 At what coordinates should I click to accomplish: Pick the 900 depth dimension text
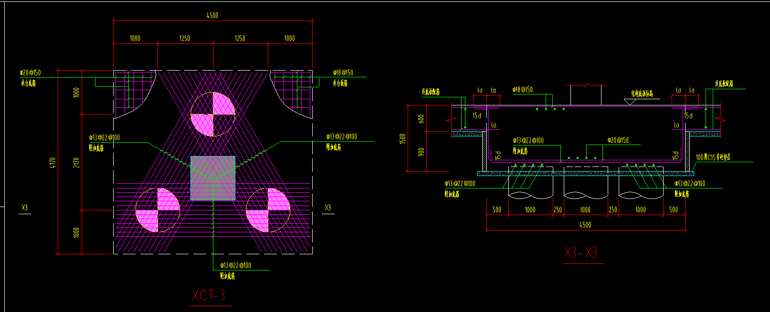[421, 152]
